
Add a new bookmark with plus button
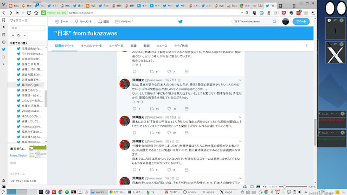(13, 35)
